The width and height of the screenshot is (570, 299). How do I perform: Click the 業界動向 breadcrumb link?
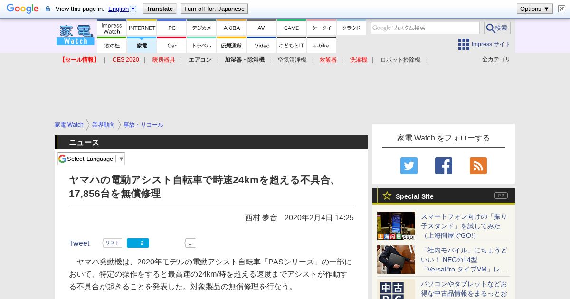click(104, 125)
